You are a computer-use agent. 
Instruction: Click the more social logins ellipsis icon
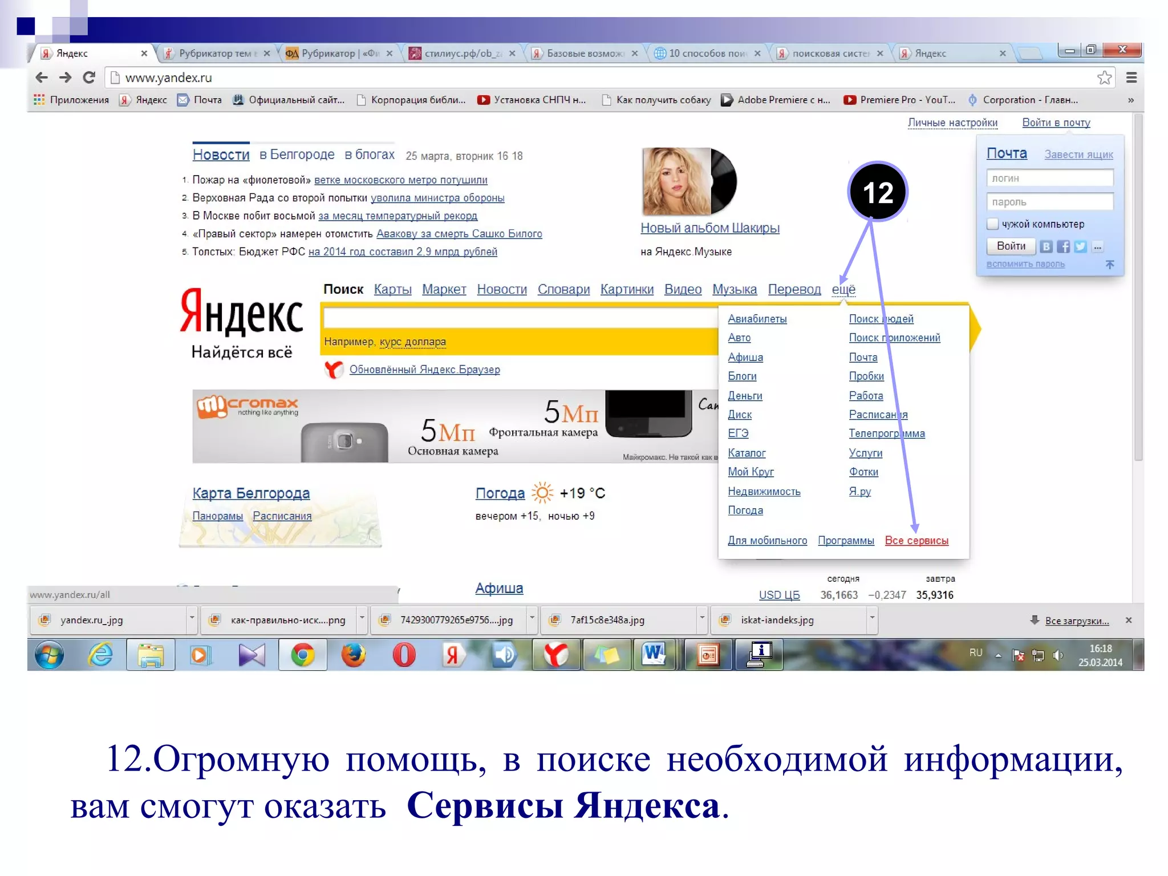(1097, 246)
